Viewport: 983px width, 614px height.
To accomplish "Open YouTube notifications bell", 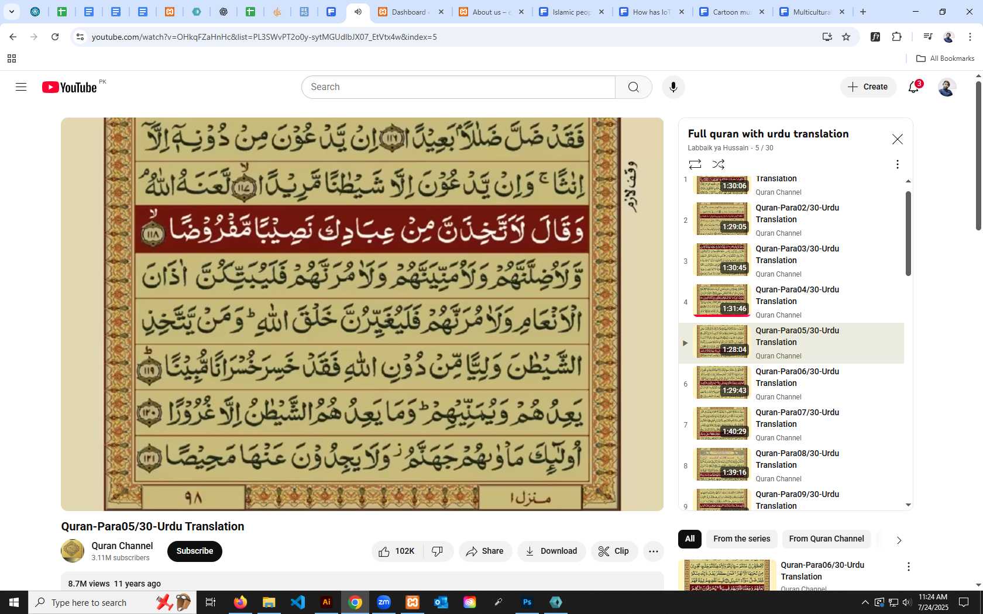I will (914, 87).
